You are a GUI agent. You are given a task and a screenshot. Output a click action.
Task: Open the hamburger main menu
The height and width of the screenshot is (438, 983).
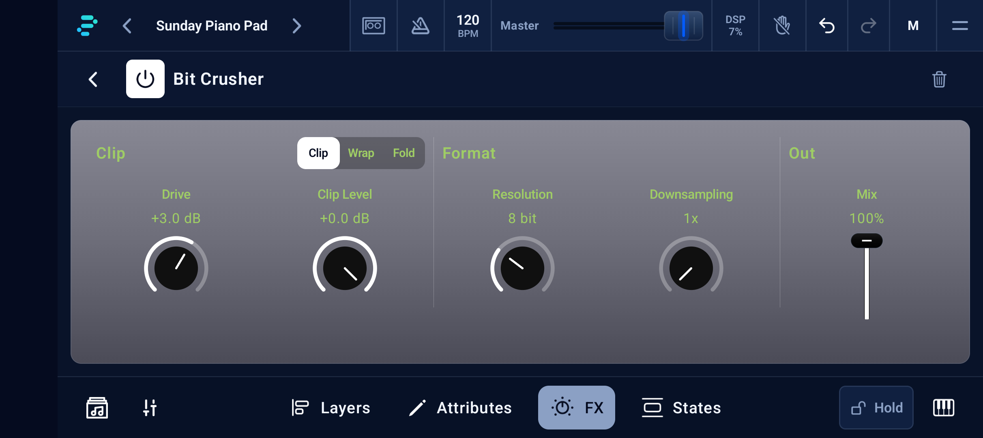pos(960,26)
